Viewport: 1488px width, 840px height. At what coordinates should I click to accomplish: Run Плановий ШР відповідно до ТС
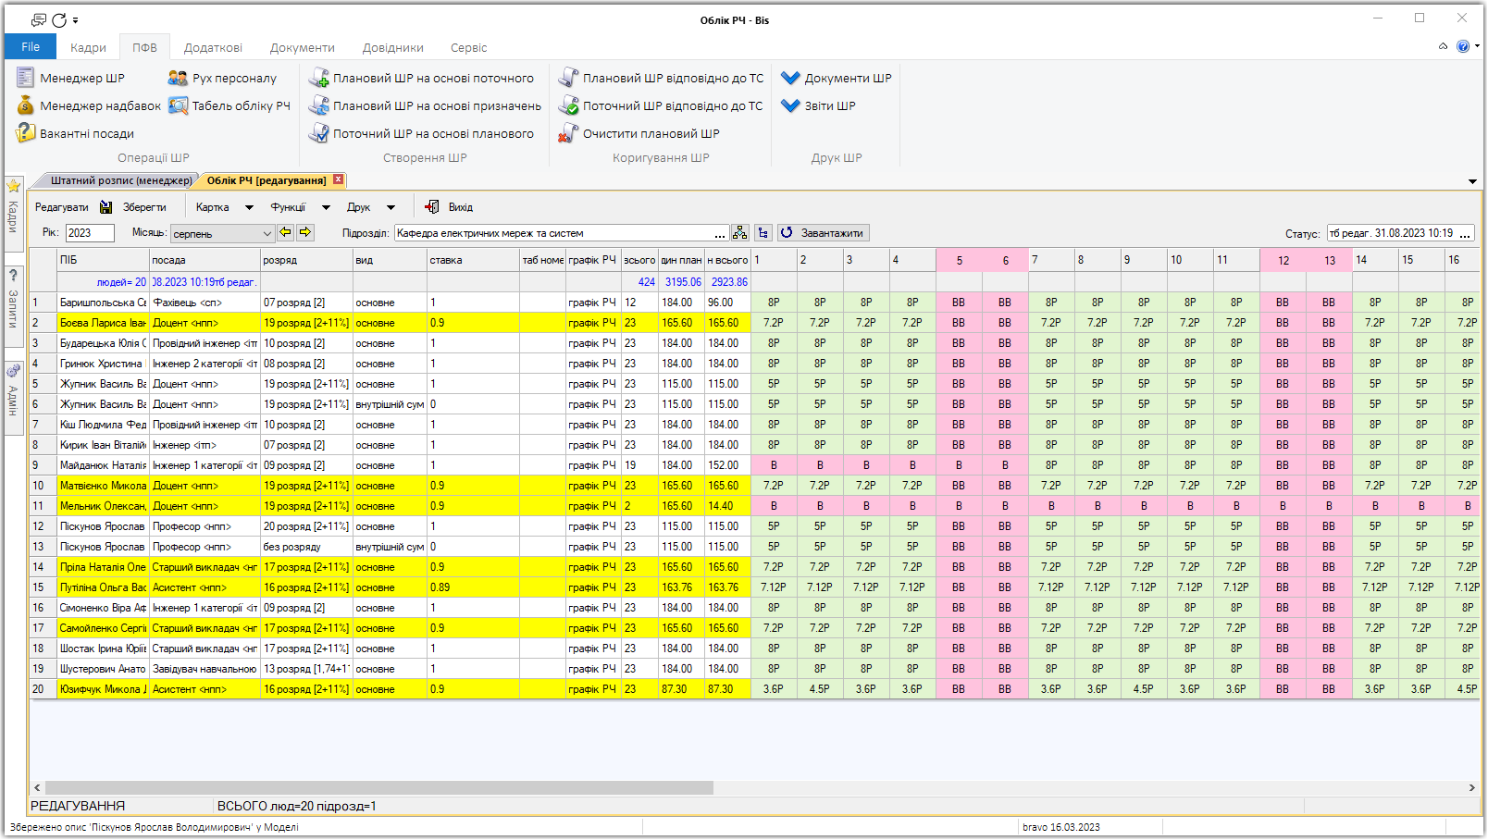(662, 79)
